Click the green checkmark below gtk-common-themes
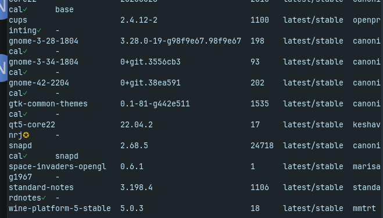This screenshot has height=218, width=383. (x=25, y=114)
